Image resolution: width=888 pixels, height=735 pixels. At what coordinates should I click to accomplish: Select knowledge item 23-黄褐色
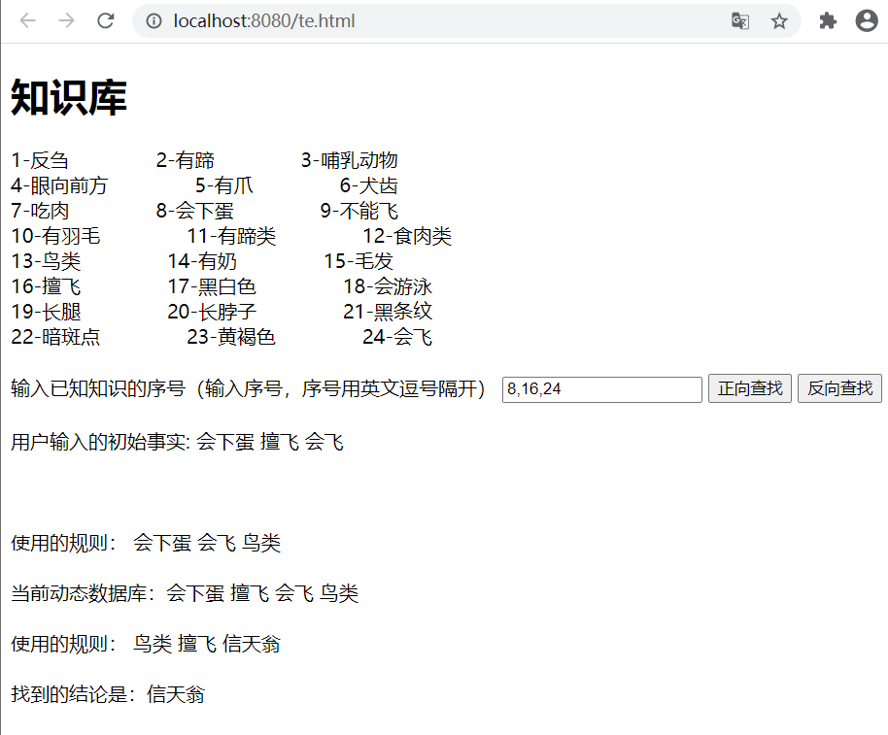(231, 337)
